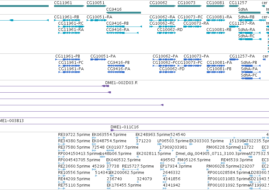
Task: Open transcript CG10073-RA
Action: tap(196, 23)
